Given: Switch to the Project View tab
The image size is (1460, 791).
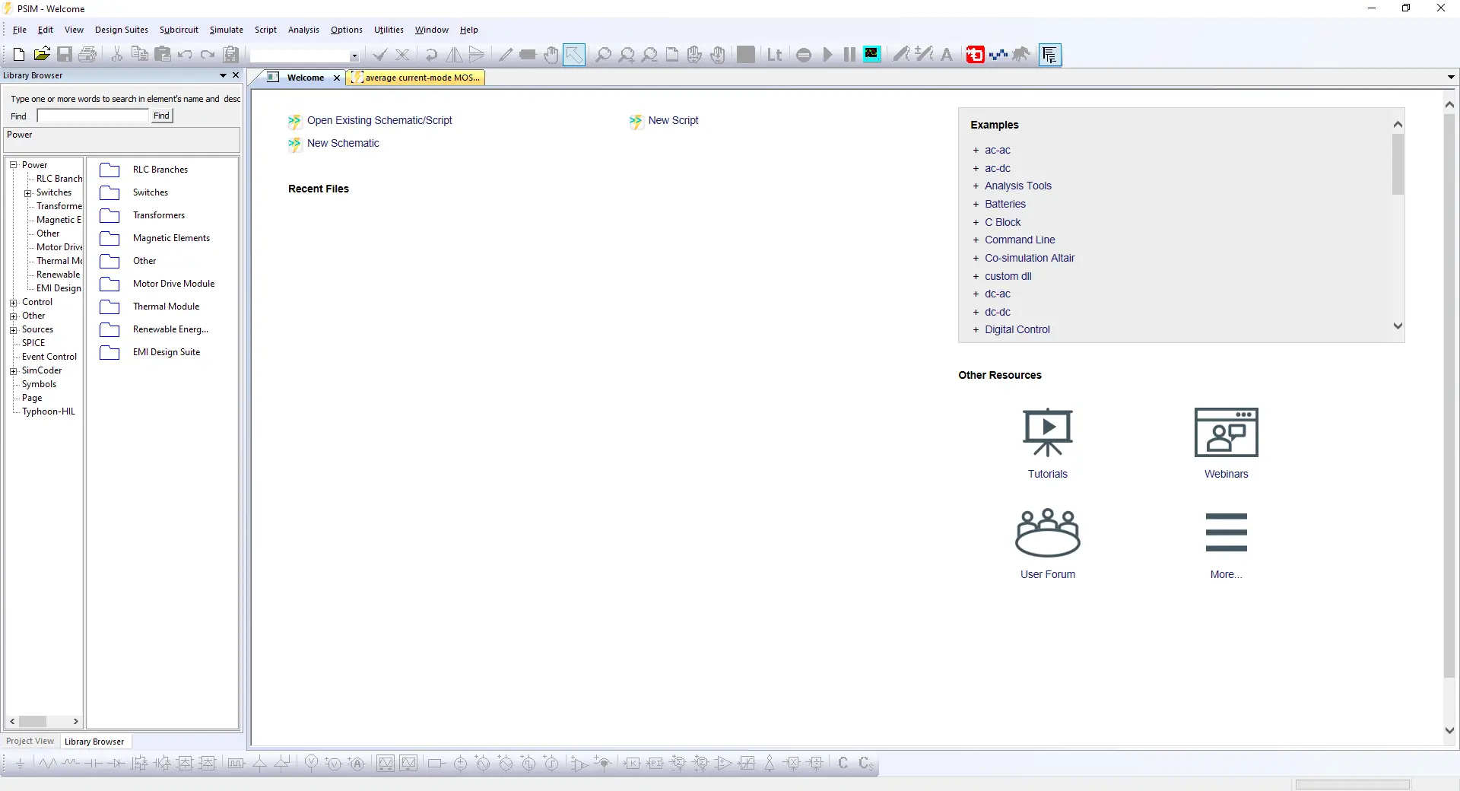Looking at the screenshot, I should (x=30, y=742).
